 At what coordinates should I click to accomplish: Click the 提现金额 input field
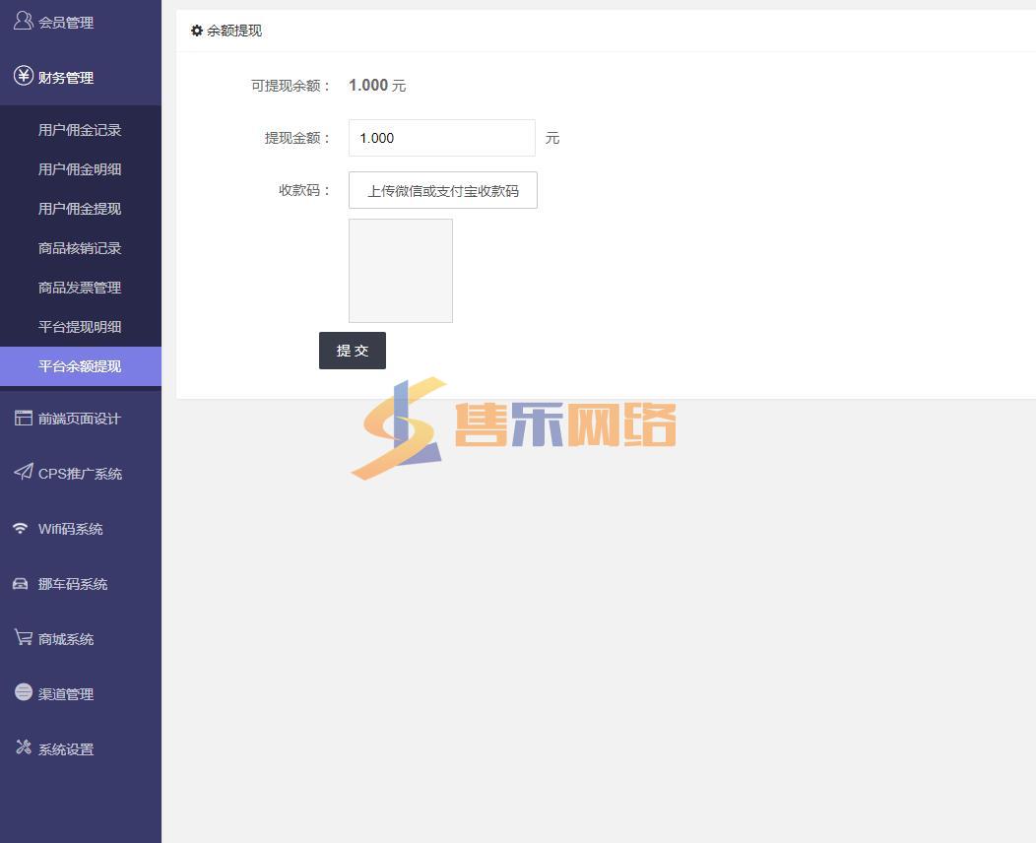tap(442, 138)
